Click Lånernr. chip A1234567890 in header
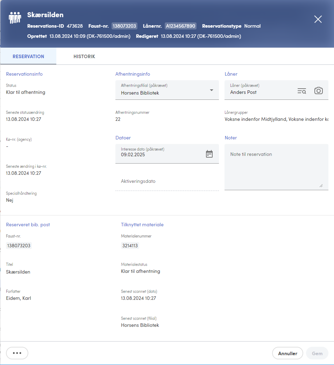The image size is (334, 365). coord(180,26)
